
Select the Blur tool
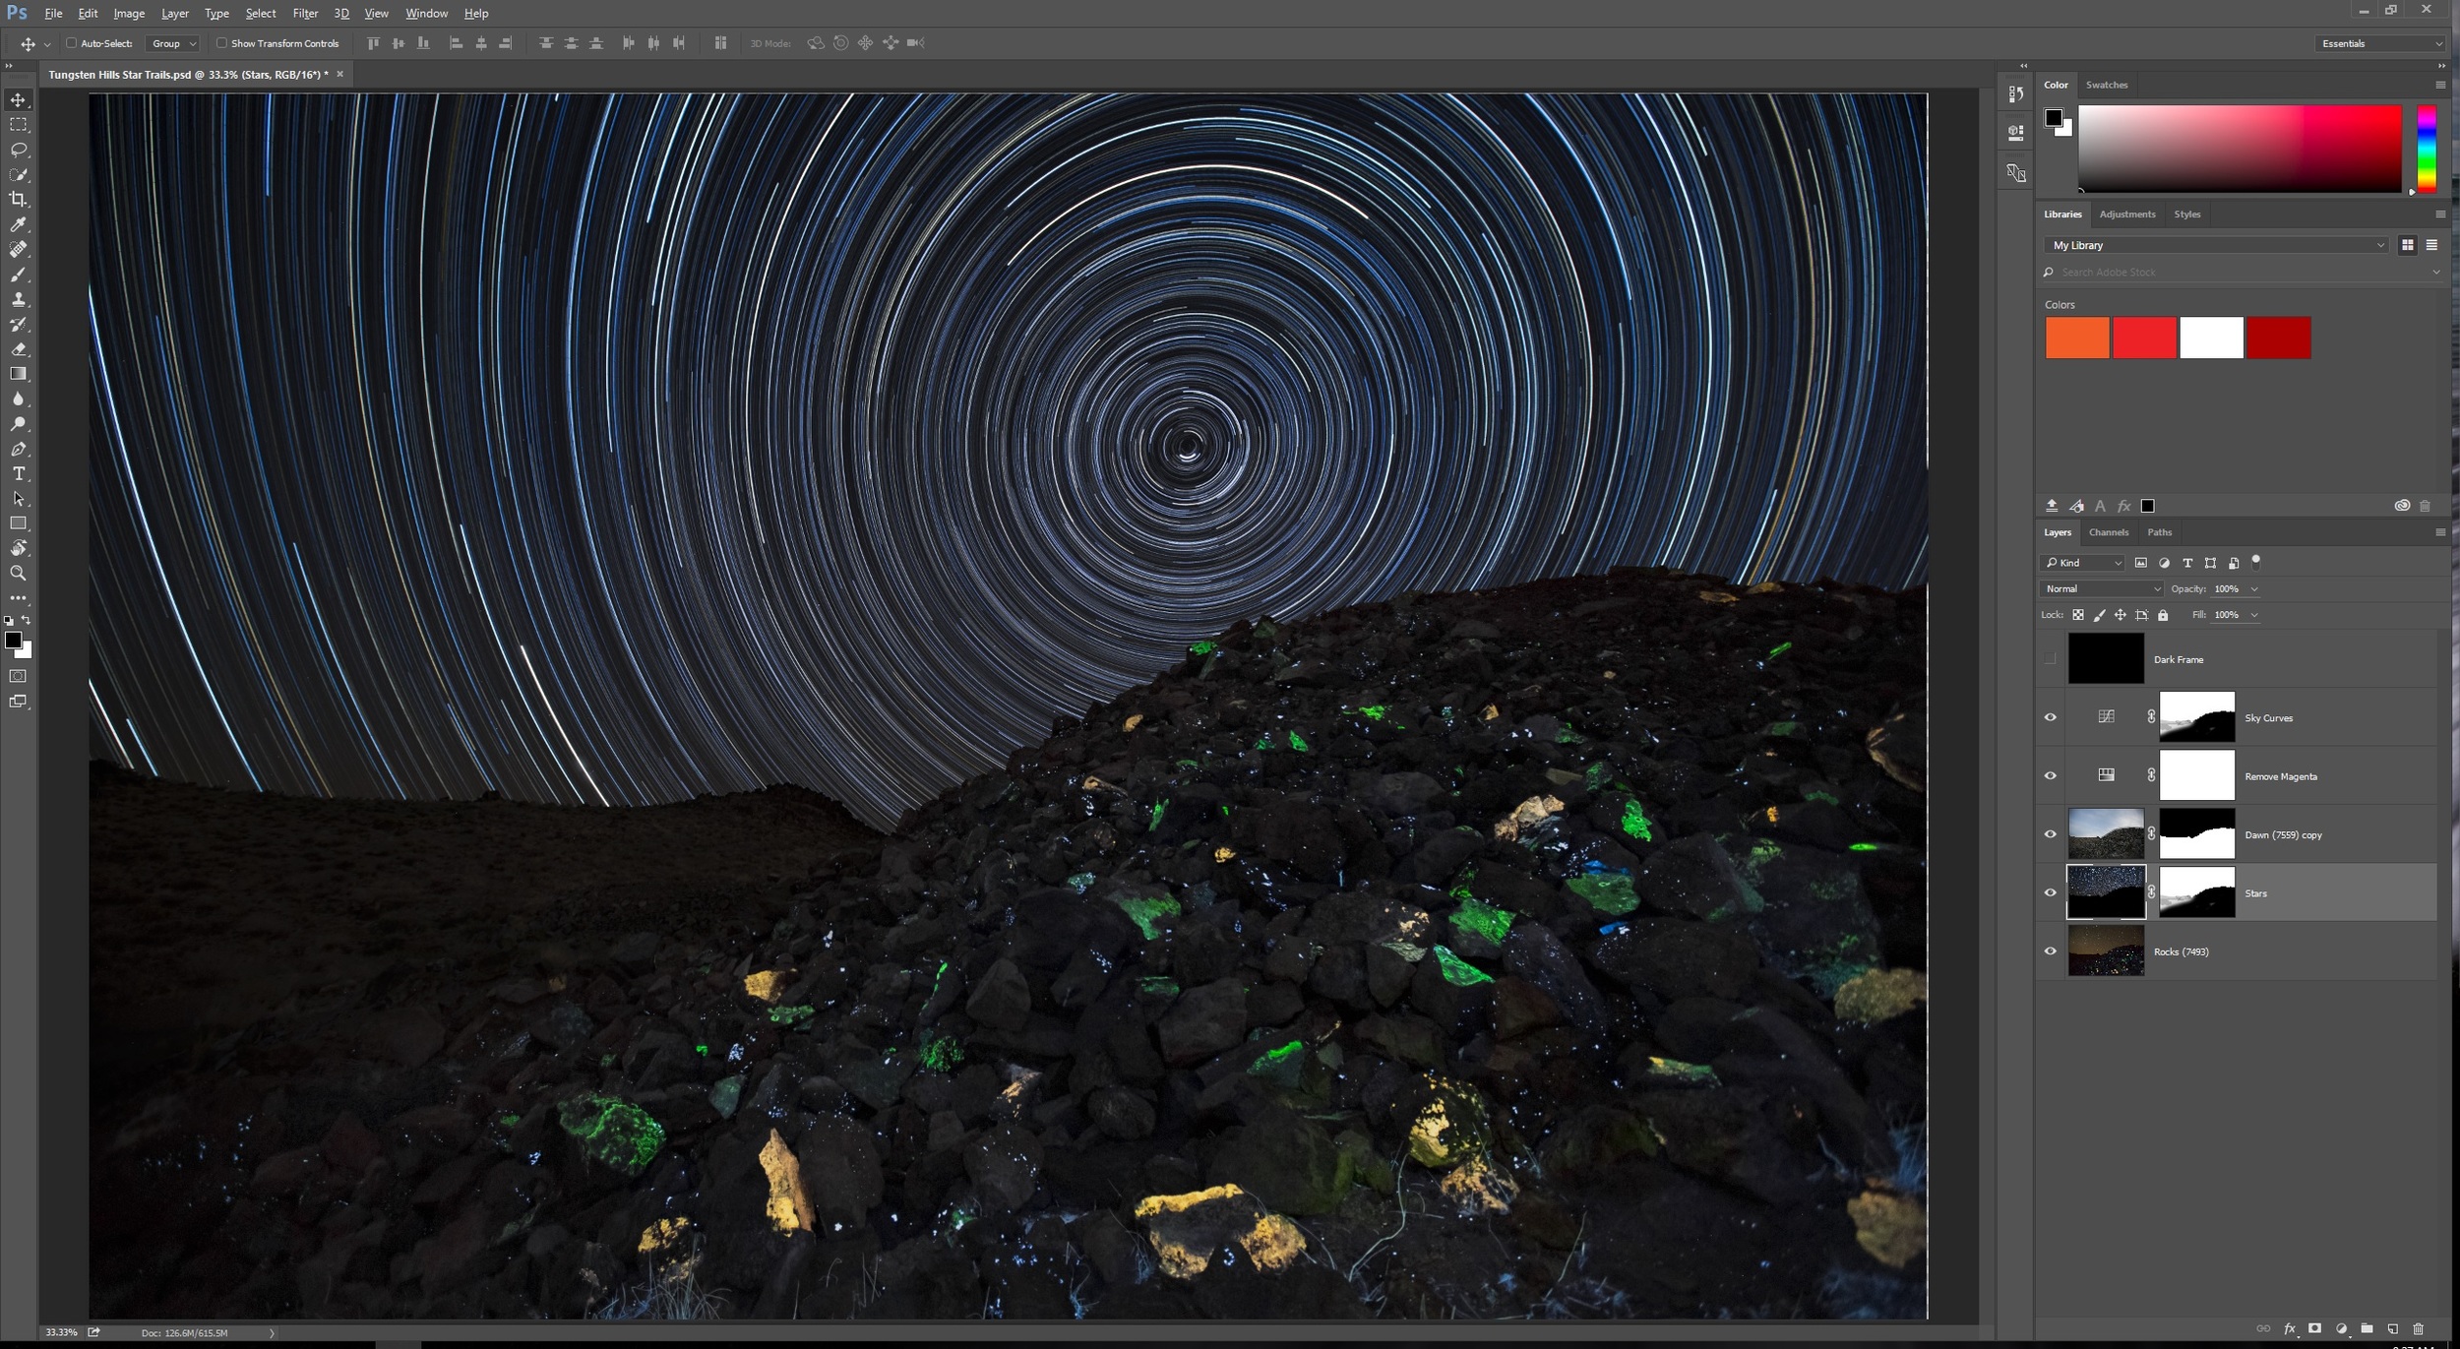point(19,399)
